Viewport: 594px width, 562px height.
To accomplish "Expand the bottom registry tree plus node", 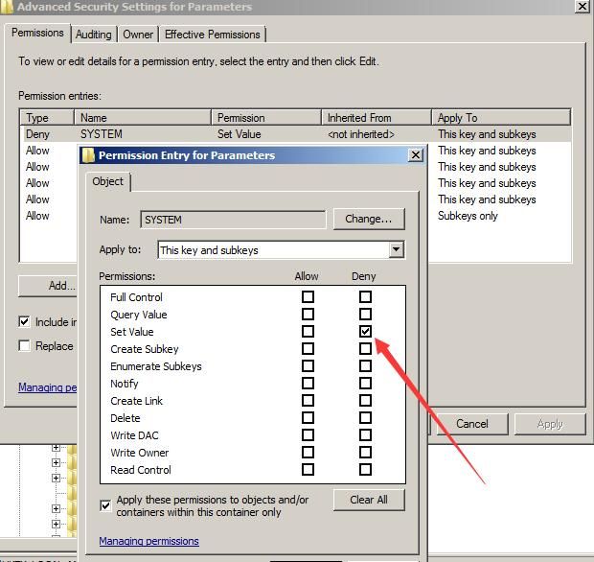I will [x=57, y=524].
